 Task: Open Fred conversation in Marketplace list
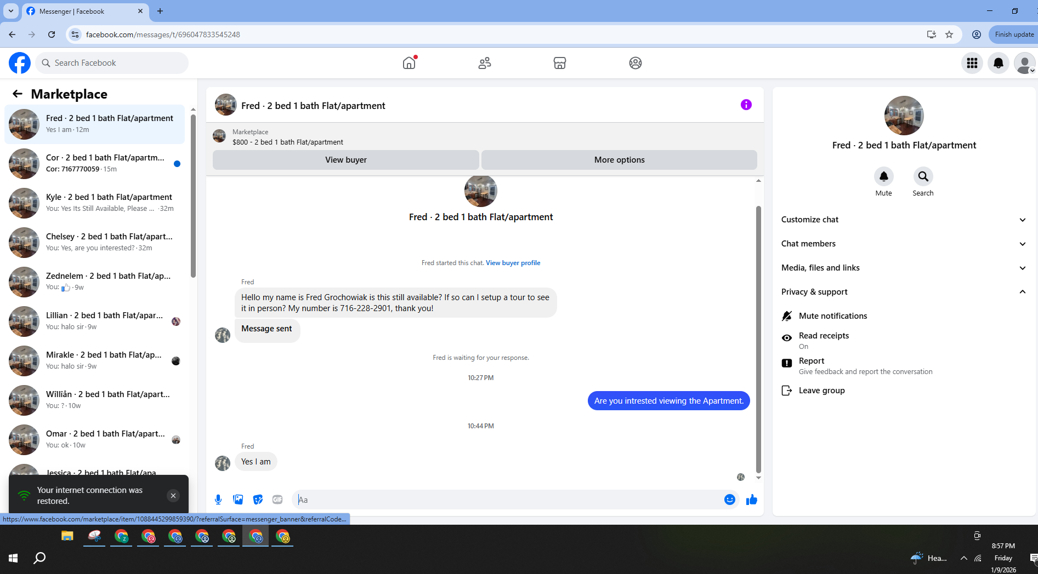(x=95, y=124)
